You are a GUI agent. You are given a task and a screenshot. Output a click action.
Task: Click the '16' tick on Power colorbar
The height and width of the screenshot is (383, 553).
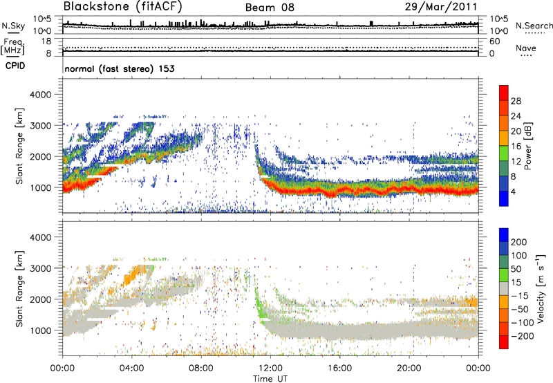pos(516,146)
